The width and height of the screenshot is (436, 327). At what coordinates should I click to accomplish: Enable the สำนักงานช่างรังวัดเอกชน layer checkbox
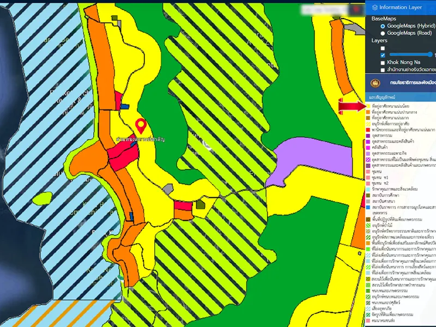click(383, 70)
